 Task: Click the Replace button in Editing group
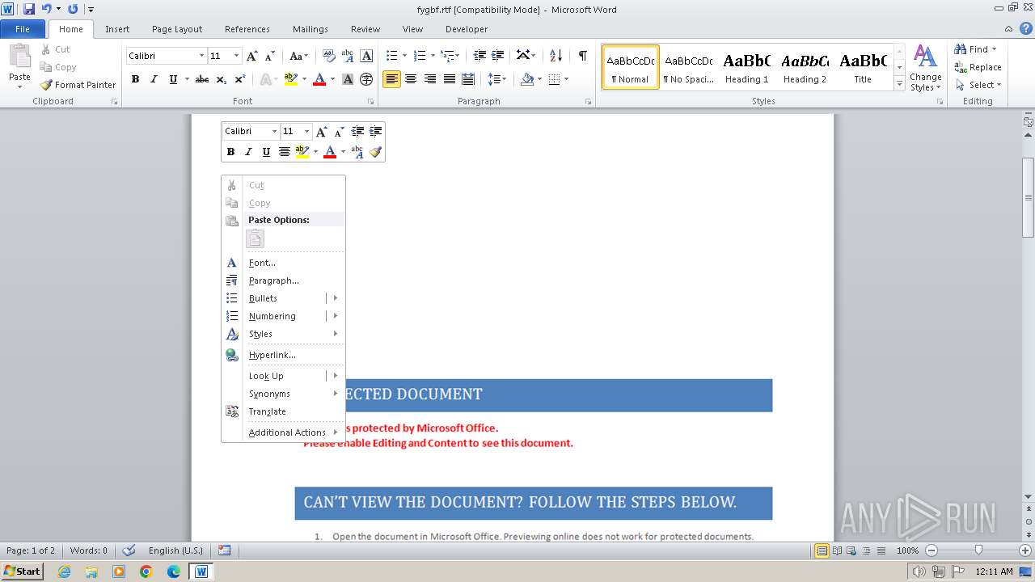(978, 67)
